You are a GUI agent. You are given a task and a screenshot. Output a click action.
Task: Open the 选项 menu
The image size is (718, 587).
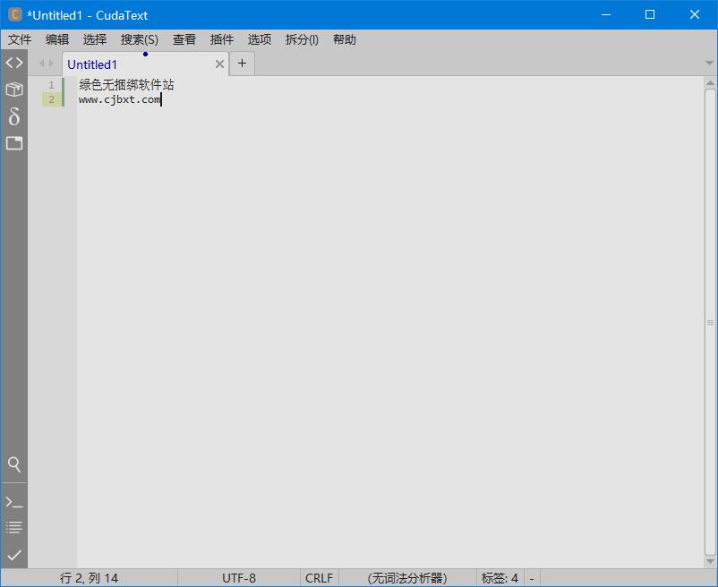click(x=259, y=39)
